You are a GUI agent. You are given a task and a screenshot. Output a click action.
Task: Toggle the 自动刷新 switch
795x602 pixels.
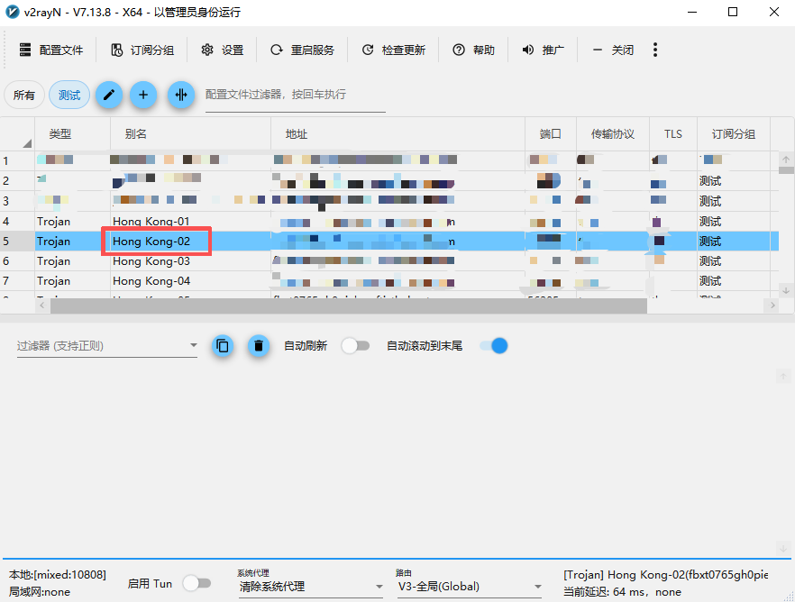[x=354, y=346]
